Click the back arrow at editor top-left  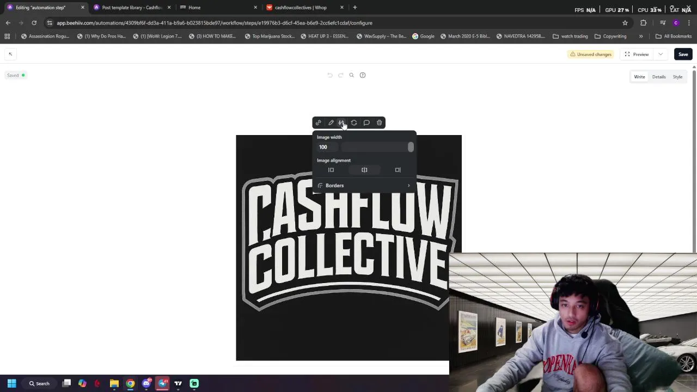(10, 54)
